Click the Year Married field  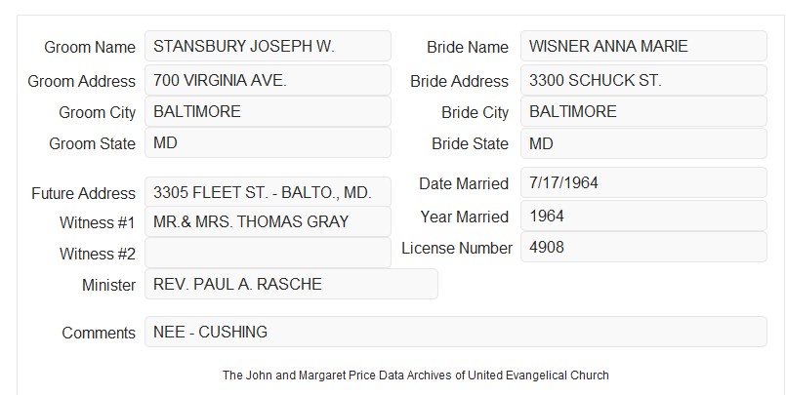[x=643, y=216]
